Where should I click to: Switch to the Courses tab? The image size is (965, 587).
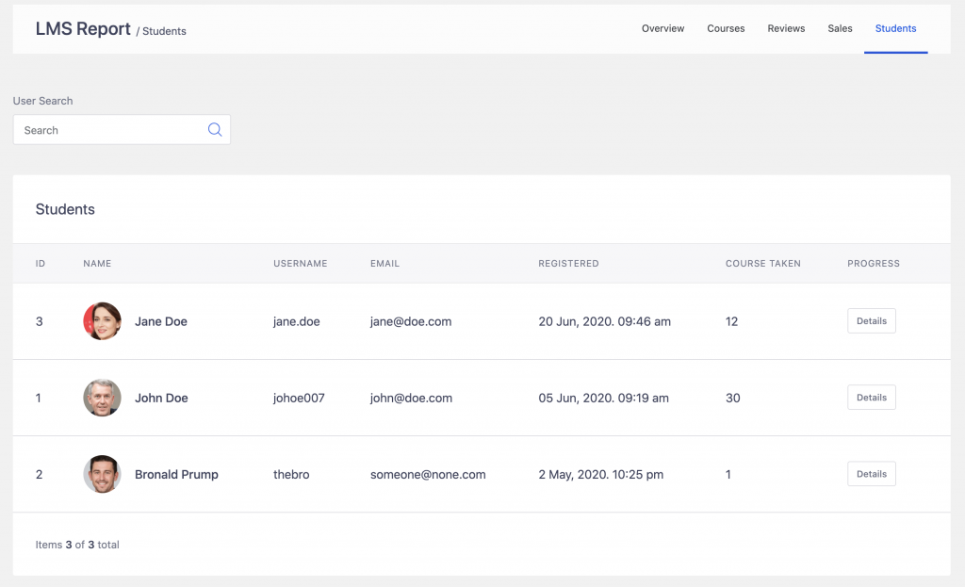click(726, 28)
